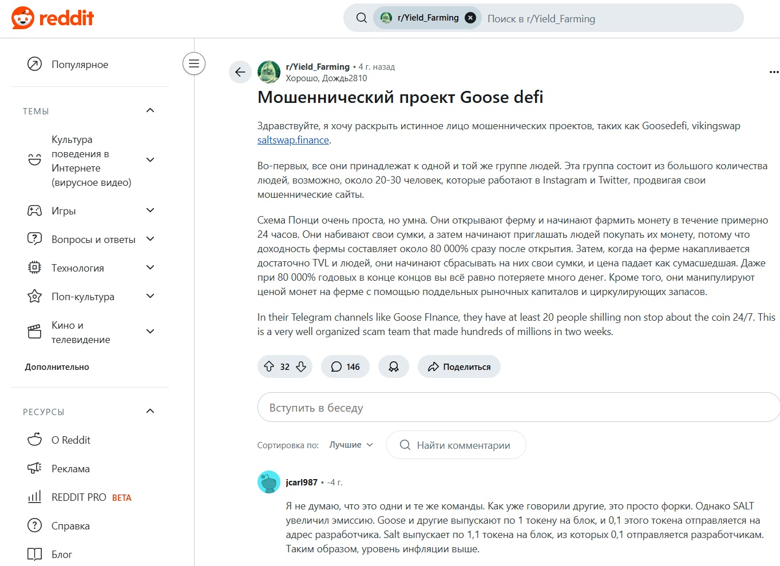
Task: Click the Справка question mark icon
Action: (35, 525)
